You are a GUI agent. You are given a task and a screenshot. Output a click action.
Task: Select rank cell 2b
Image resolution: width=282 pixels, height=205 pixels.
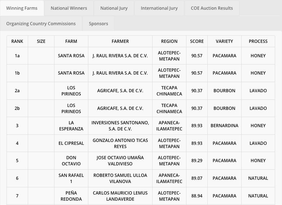(17, 108)
